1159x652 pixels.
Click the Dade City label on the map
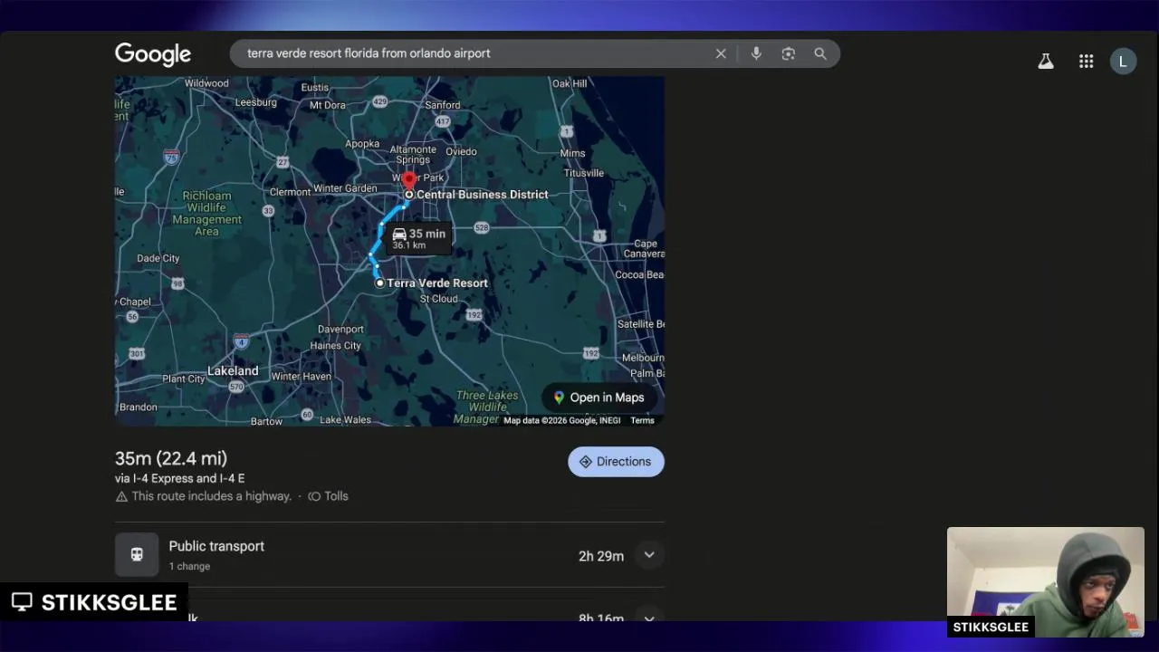click(158, 258)
